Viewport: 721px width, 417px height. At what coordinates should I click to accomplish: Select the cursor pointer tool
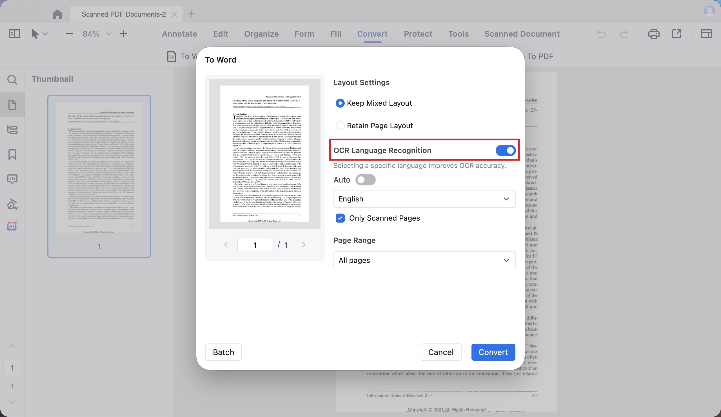coord(35,34)
